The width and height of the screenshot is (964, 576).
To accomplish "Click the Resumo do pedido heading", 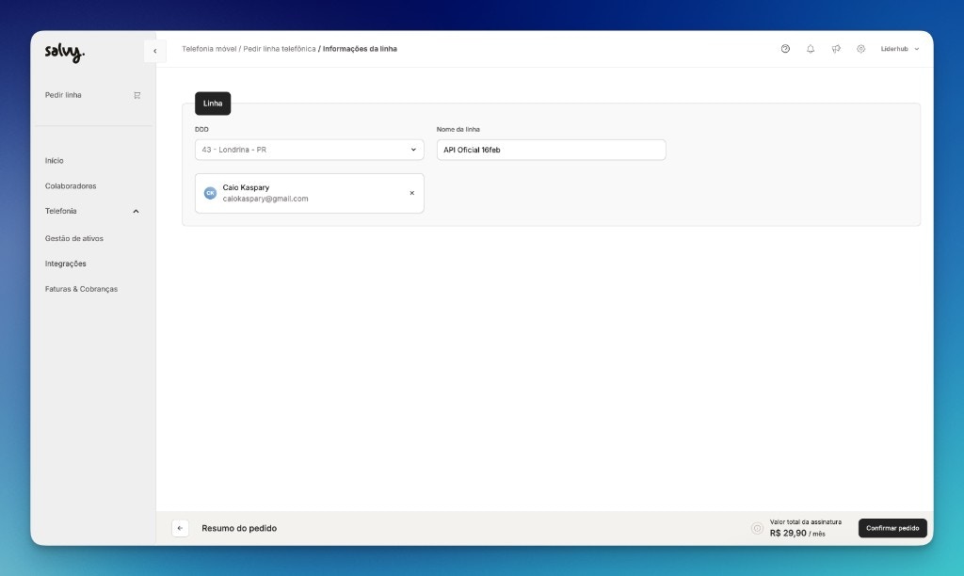I will tap(239, 528).
